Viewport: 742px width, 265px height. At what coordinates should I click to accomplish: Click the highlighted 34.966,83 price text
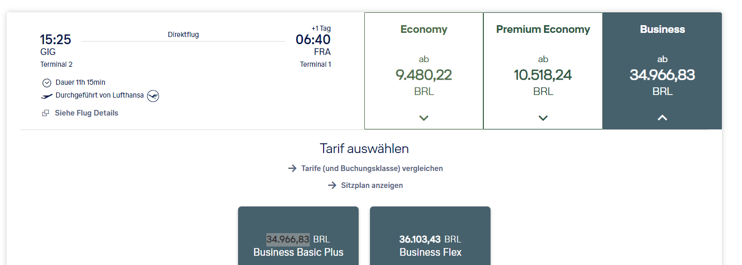coord(288,239)
